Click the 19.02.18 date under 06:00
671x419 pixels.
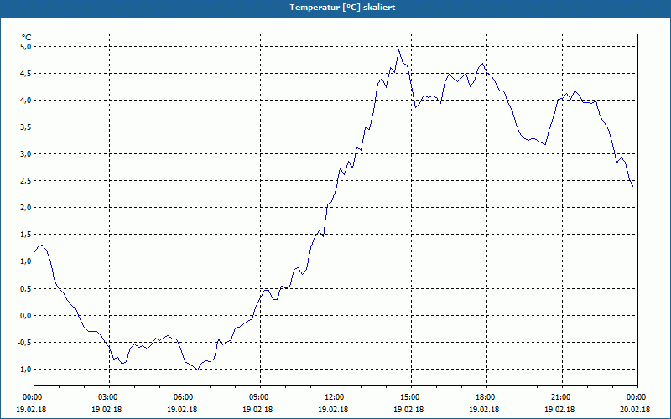[x=182, y=410]
